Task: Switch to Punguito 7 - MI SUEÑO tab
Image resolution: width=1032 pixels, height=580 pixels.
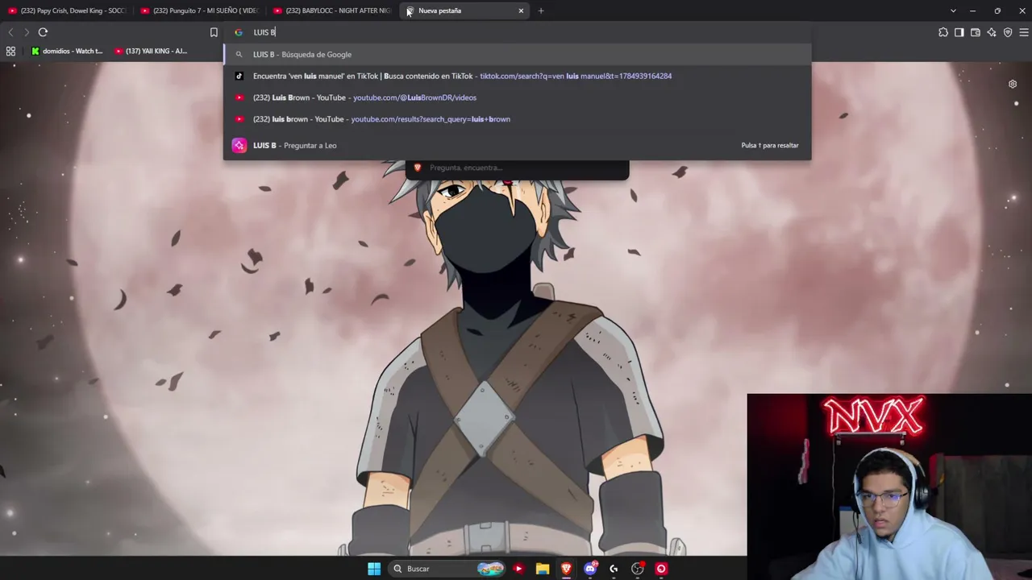Action: pos(198,10)
